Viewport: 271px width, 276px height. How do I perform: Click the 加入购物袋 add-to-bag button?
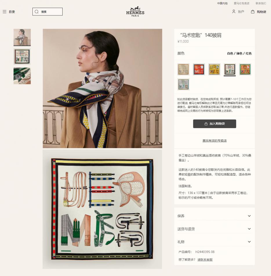point(214,124)
